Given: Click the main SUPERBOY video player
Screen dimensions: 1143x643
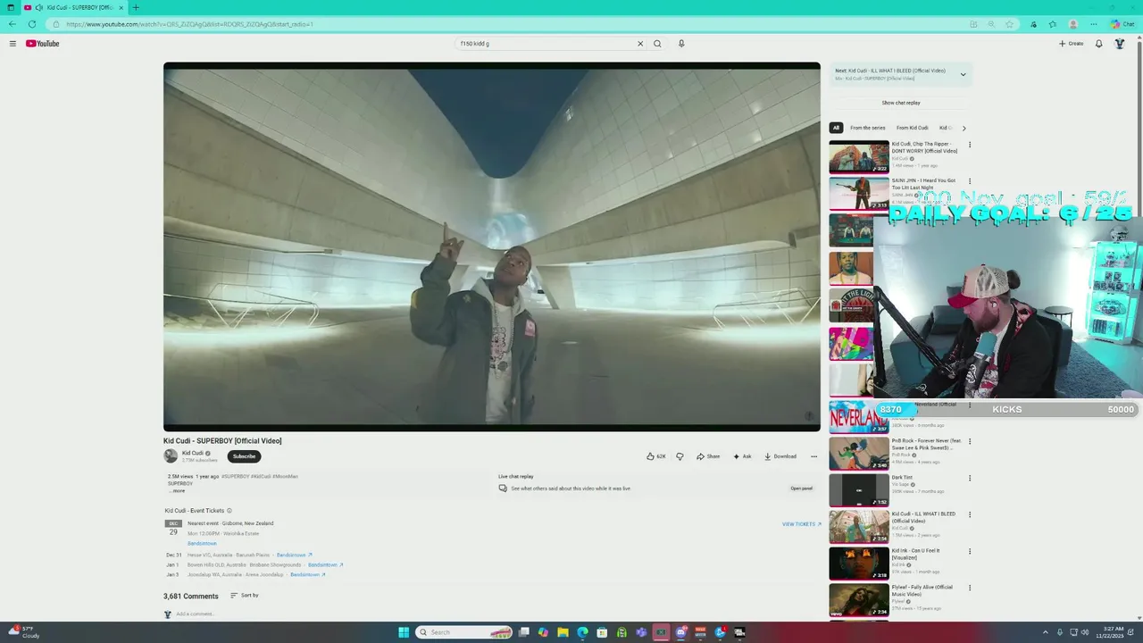Looking at the screenshot, I should point(492,246).
